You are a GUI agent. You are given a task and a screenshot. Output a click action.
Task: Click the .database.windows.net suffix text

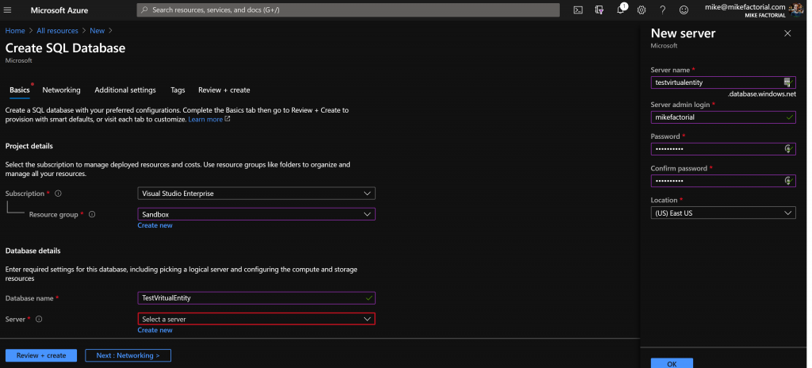[762, 94]
